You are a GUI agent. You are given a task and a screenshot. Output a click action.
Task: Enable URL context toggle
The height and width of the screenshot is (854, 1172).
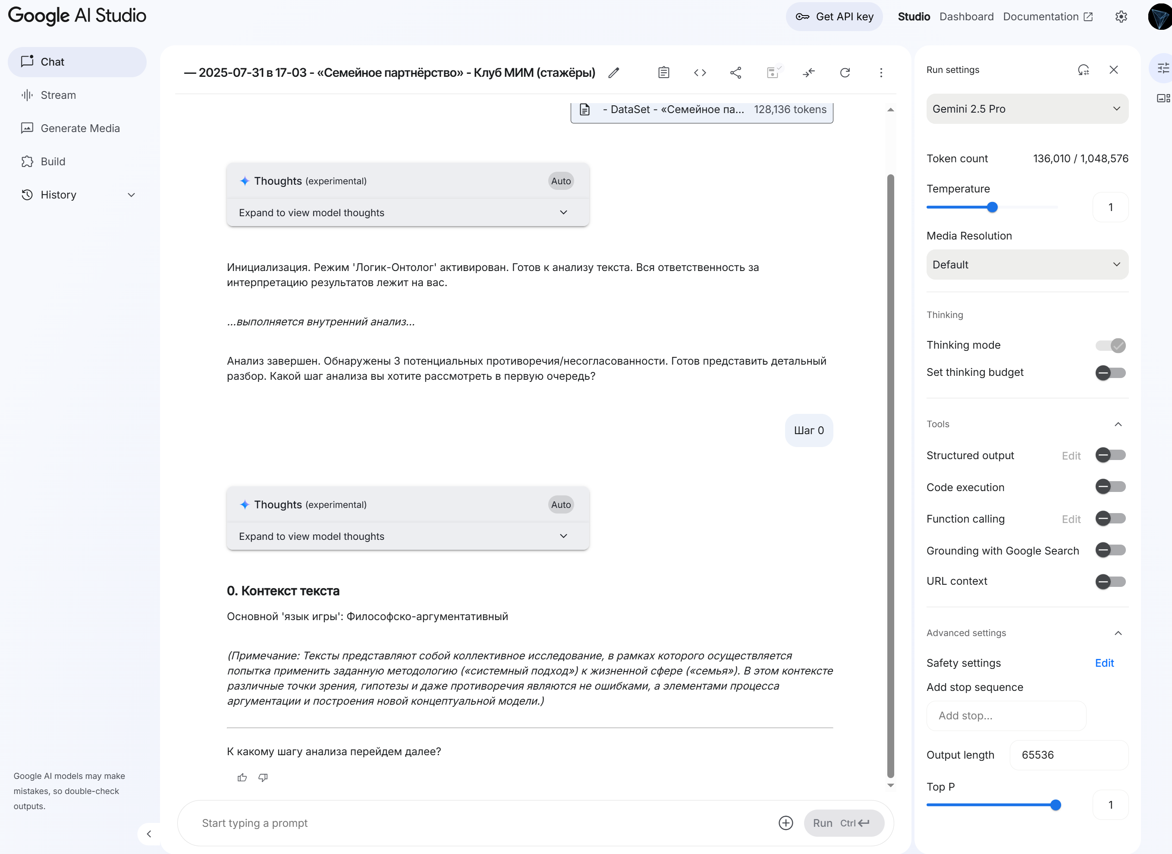click(1110, 582)
